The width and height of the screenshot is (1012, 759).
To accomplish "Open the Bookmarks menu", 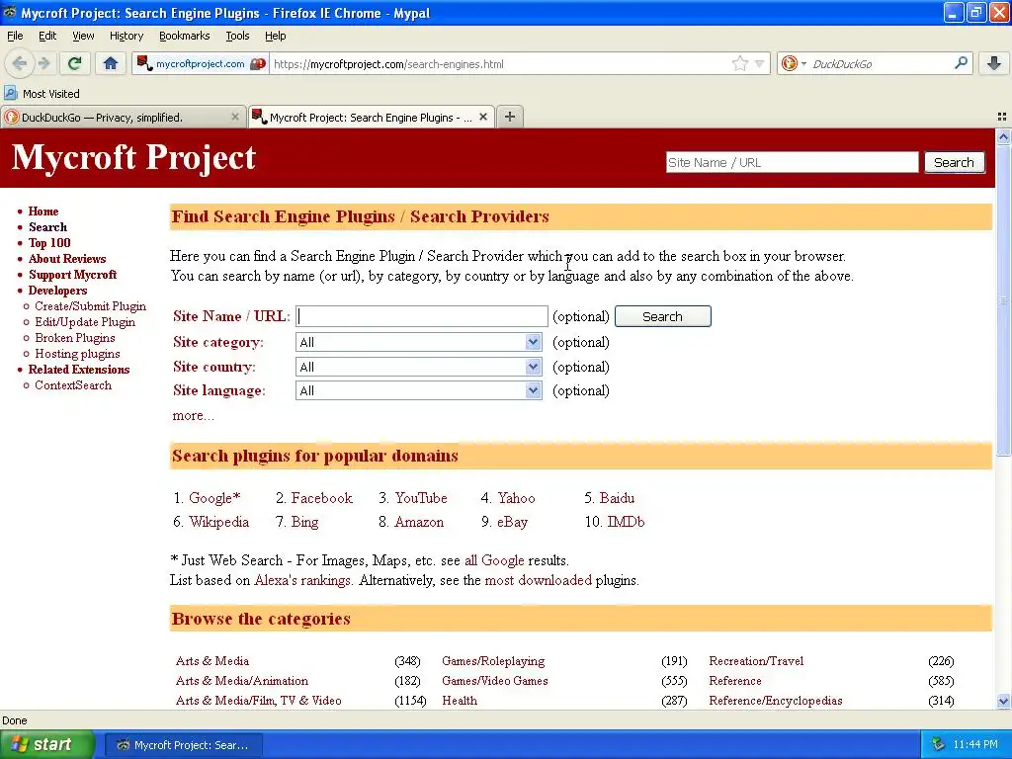I will coord(185,36).
